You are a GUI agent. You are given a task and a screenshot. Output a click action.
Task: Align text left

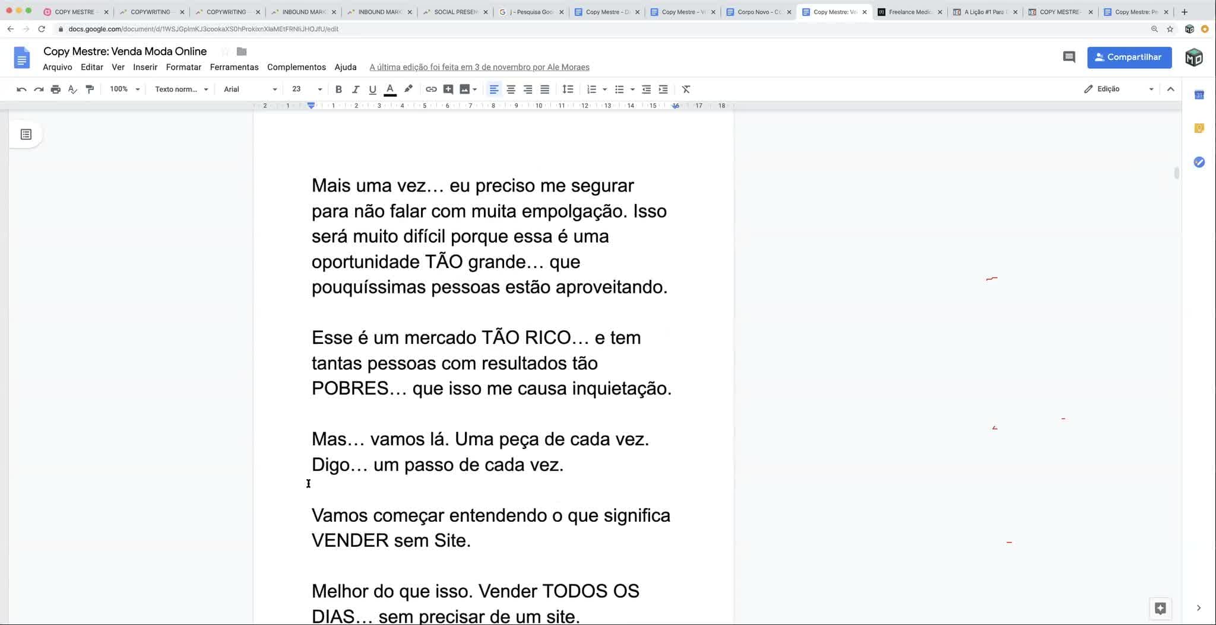coord(493,89)
